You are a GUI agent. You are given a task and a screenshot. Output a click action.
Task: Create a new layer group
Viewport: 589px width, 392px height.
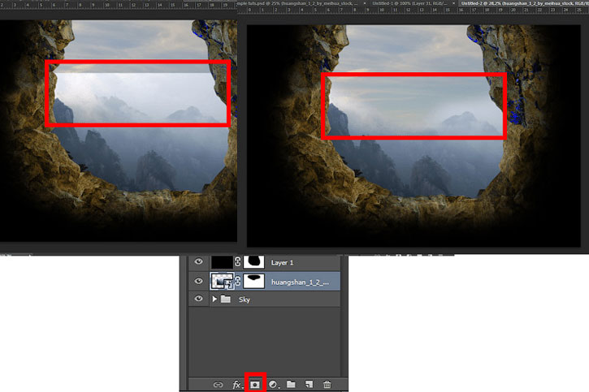point(291,384)
